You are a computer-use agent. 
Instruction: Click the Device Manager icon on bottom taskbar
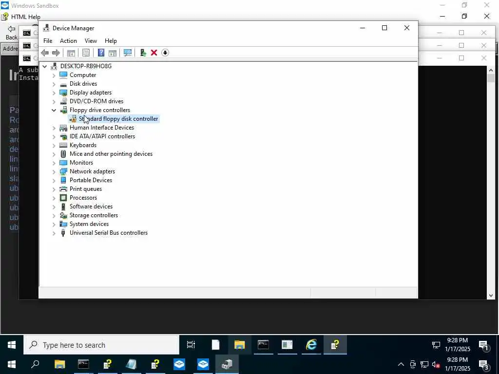pyautogui.click(x=227, y=364)
